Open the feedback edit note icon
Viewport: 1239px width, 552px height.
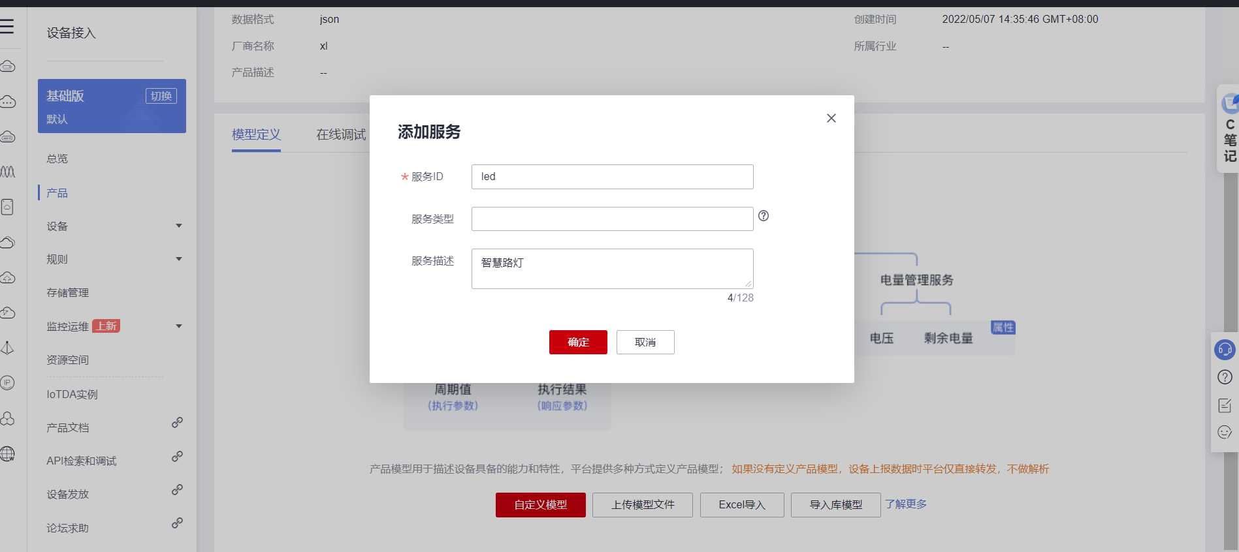(1225, 405)
